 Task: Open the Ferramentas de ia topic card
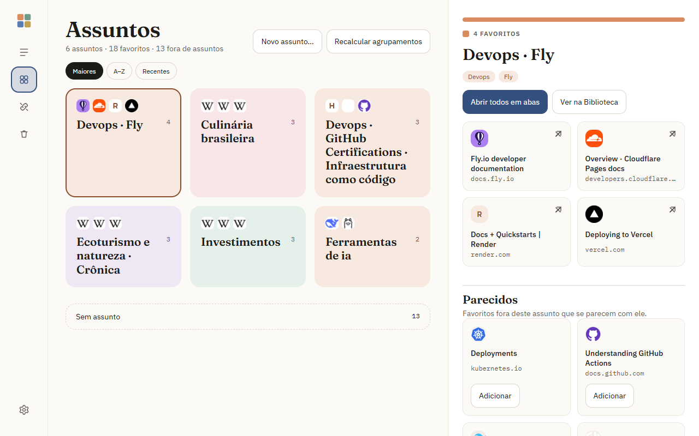point(372,246)
